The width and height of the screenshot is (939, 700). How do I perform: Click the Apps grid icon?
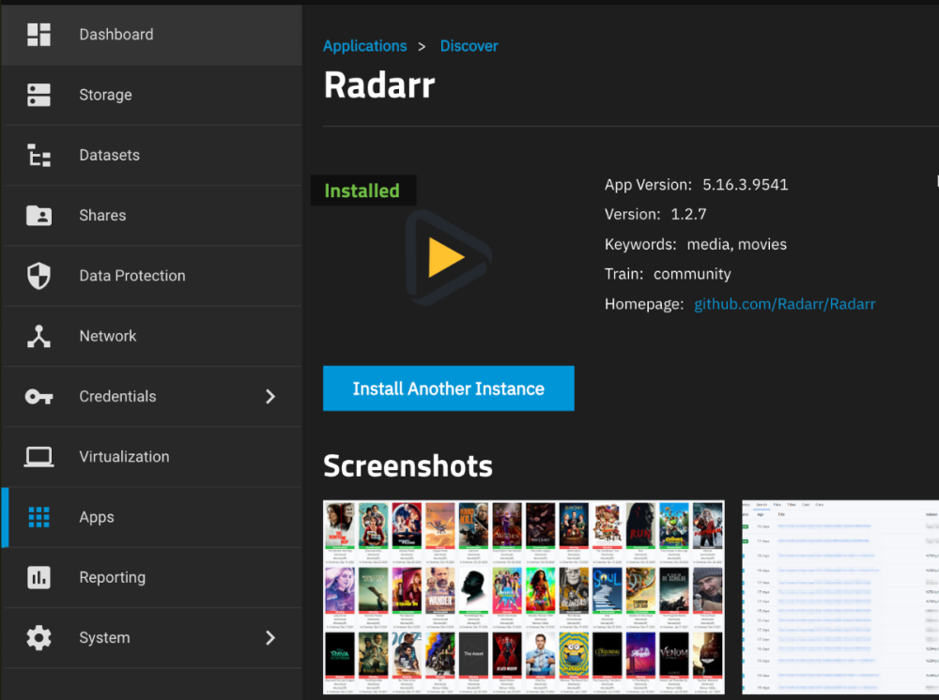point(38,517)
